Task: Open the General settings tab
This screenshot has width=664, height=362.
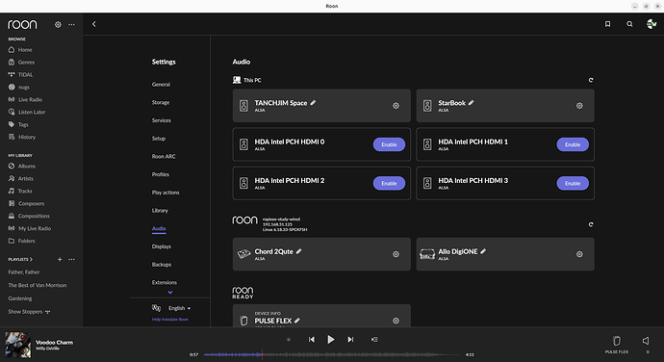Action: click(x=161, y=85)
